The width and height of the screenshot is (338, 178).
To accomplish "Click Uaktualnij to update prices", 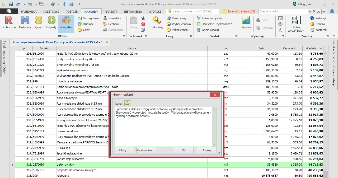I will click(157, 22).
